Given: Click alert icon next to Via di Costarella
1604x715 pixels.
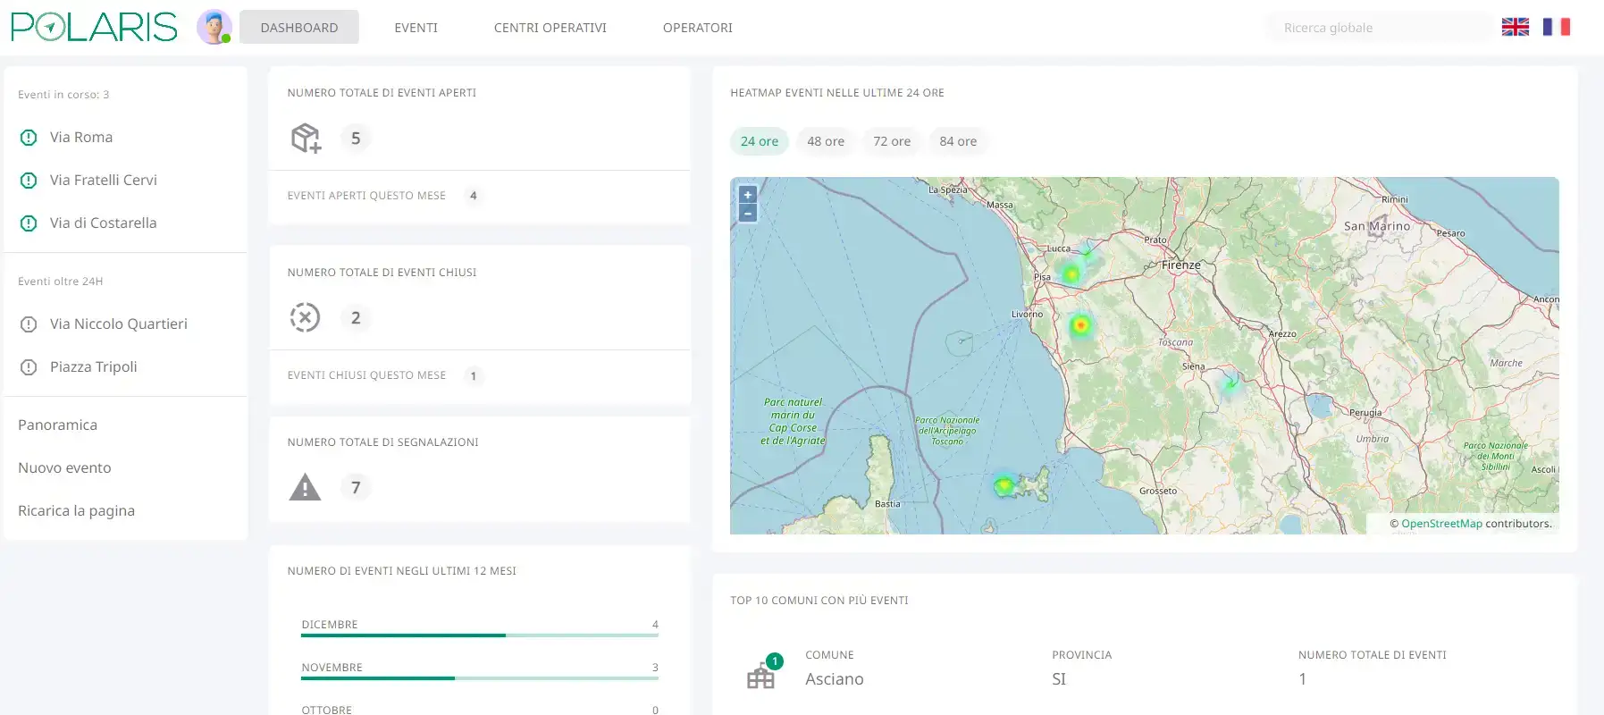Looking at the screenshot, I should (29, 223).
